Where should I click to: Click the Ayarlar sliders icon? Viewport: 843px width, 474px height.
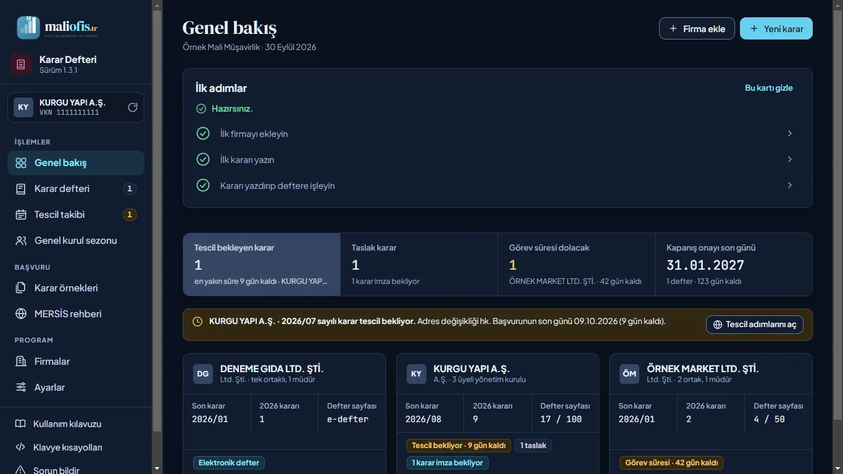(21, 387)
